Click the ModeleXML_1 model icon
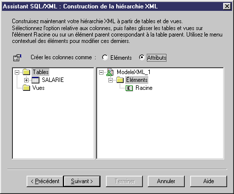Image resolution: width=234 pixels, height=194 pixels. pos(110,72)
